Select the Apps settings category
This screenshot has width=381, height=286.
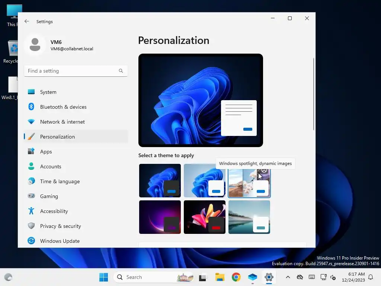click(76, 151)
